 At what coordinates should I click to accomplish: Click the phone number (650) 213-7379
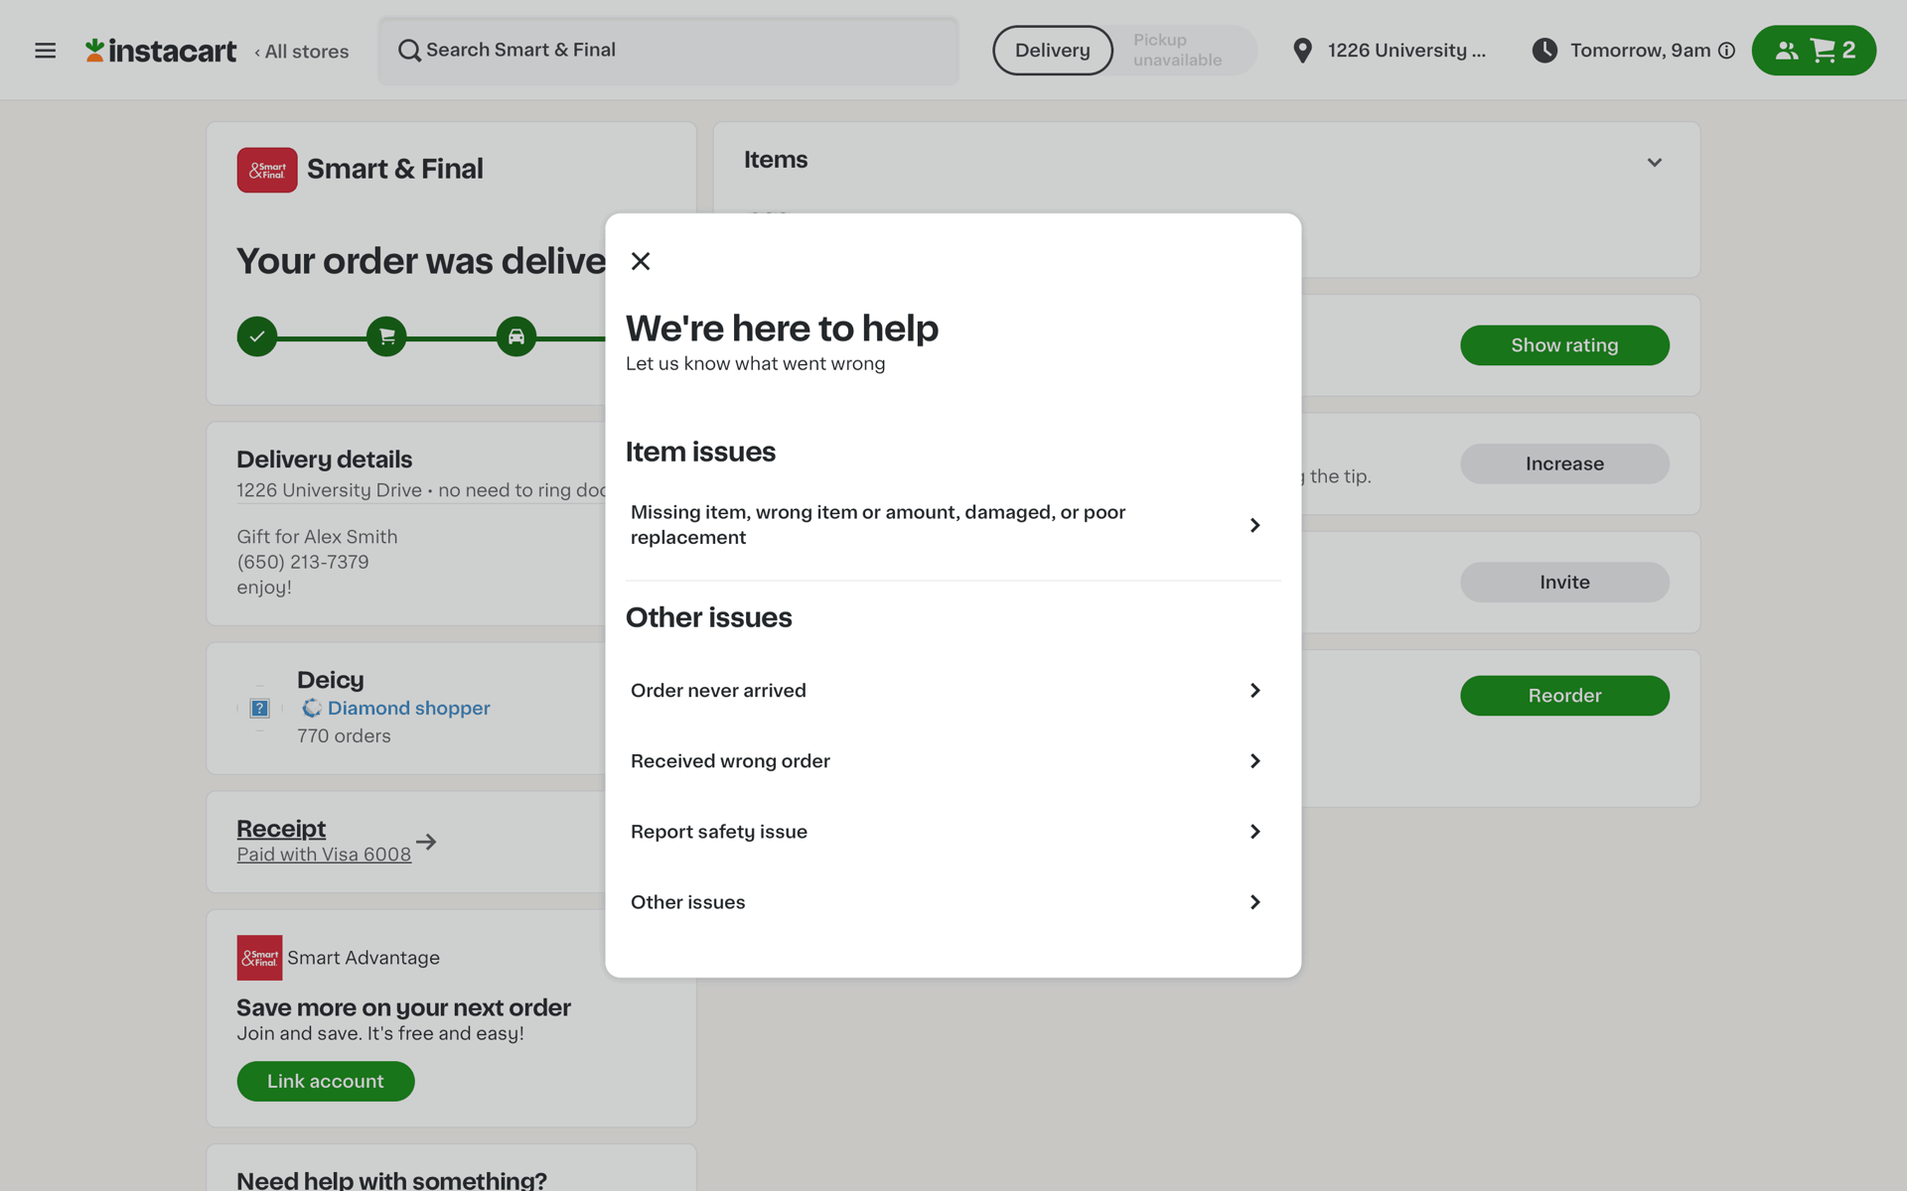click(x=303, y=562)
